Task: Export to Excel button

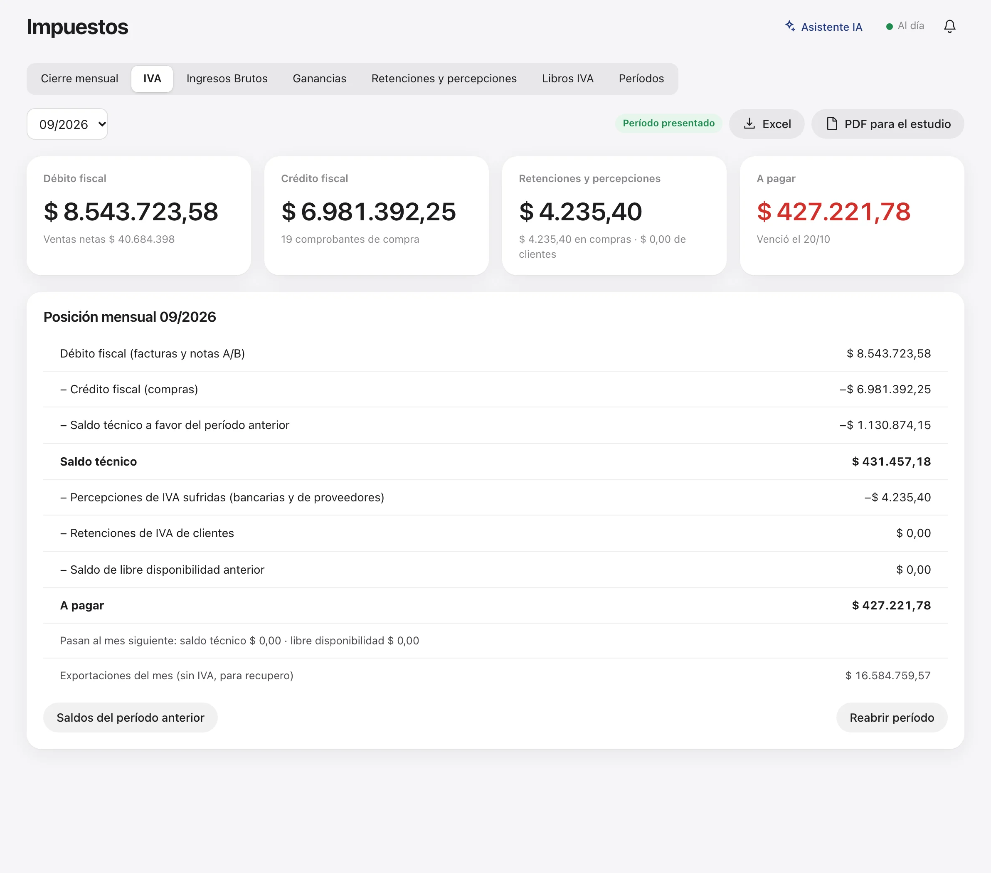Action: tap(767, 123)
